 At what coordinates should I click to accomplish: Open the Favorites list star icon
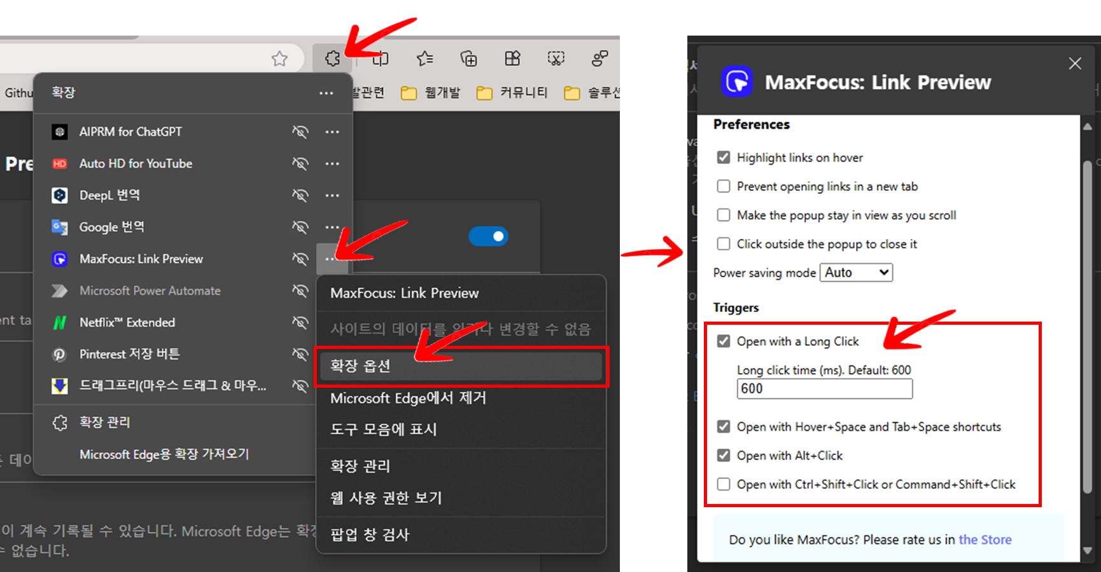click(x=425, y=59)
